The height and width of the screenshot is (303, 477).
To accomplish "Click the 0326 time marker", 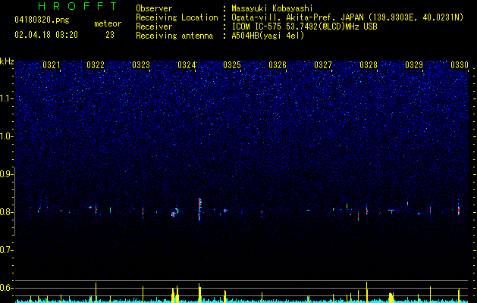I will click(278, 65).
